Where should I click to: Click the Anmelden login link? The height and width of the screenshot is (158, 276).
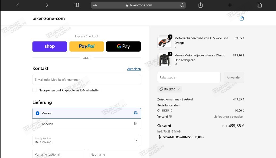134,69
